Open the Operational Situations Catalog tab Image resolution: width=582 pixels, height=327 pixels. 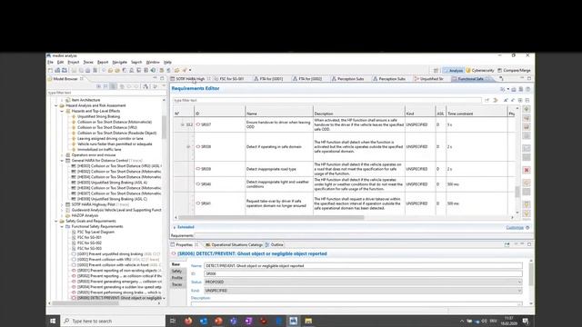[234, 244]
